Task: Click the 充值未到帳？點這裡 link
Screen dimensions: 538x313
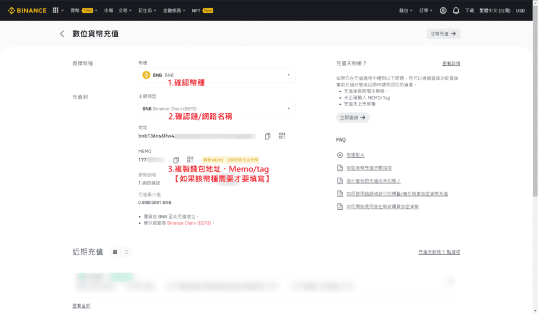Action: (439, 252)
